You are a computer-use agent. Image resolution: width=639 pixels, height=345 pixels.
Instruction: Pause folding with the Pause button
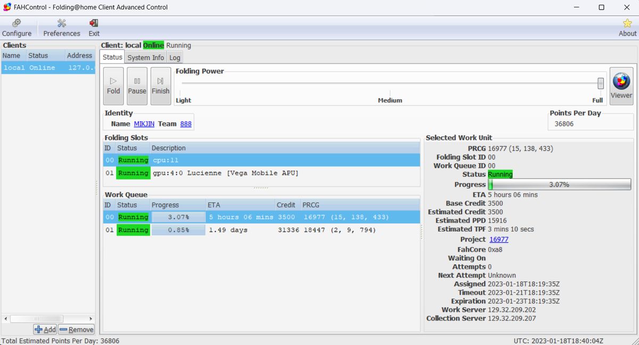point(137,86)
